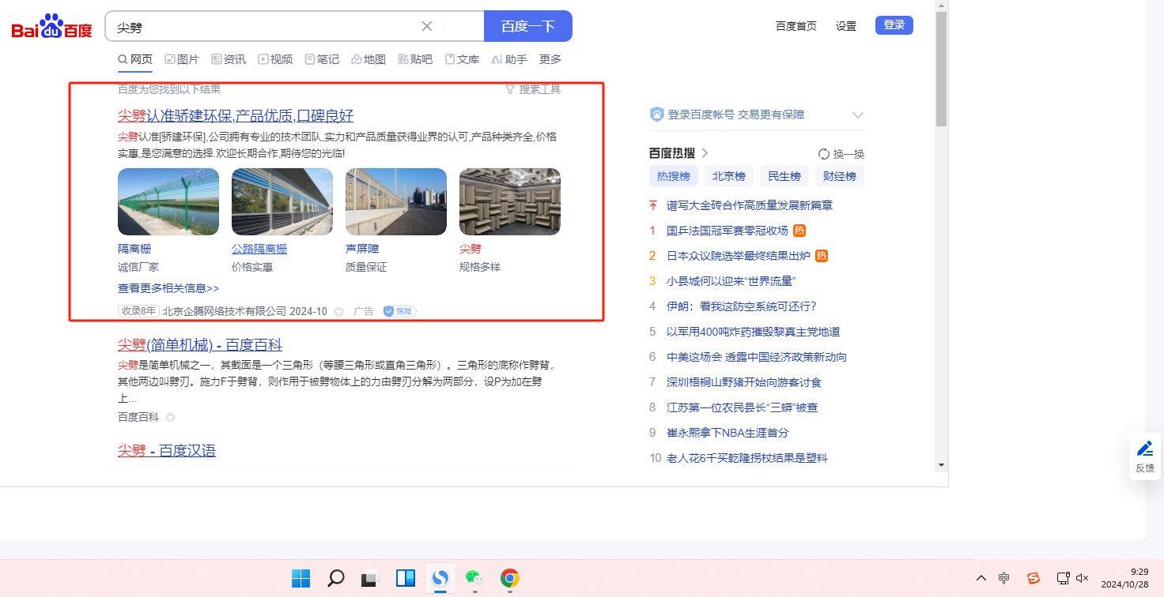Switch to the 图片 search tab
This screenshot has height=597, width=1164.
point(182,59)
